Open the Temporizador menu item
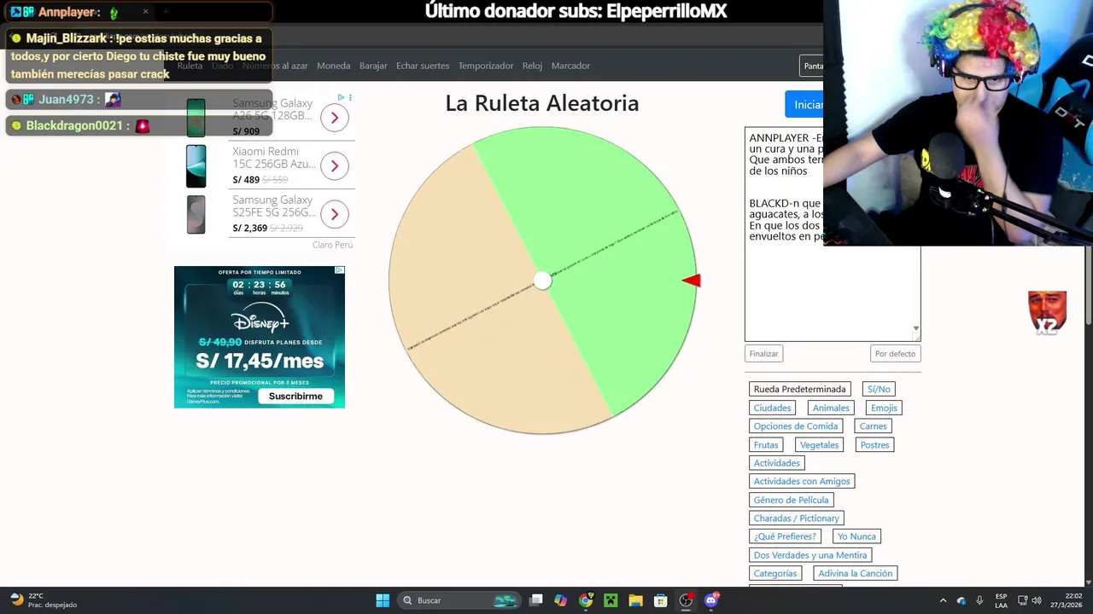The width and height of the screenshot is (1093, 614). click(486, 66)
